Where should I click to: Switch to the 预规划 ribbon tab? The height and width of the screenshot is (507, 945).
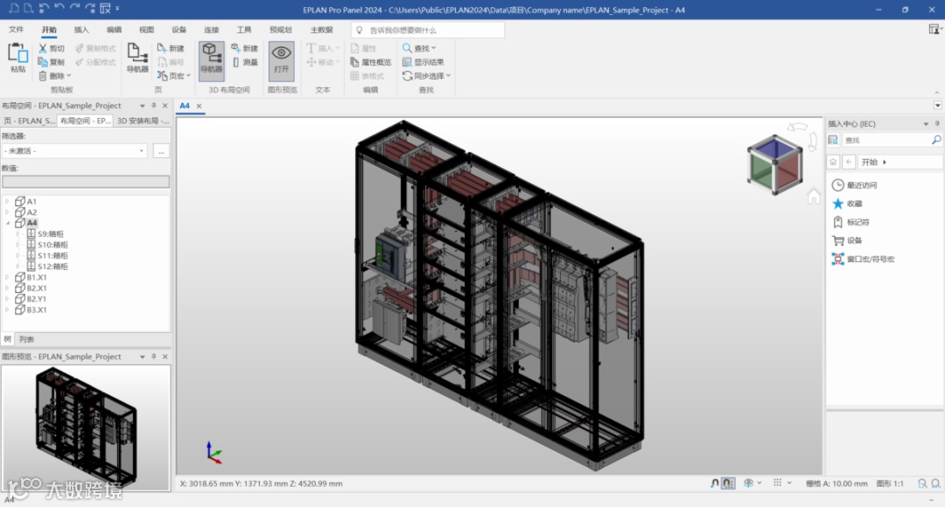280,30
